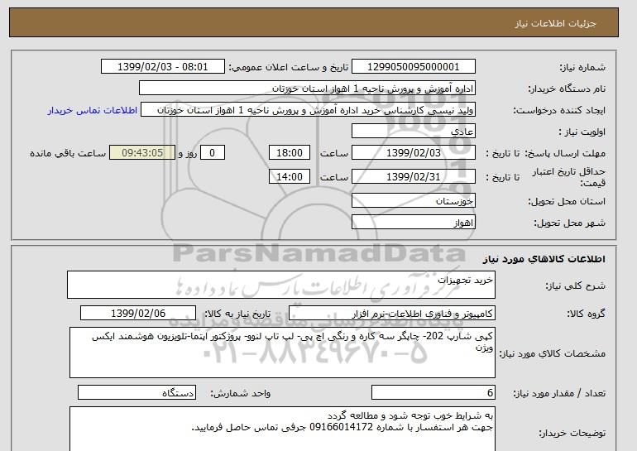The image size is (637, 451).
Task: Click the quantity field showing 6
Action: [x=433, y=392]
